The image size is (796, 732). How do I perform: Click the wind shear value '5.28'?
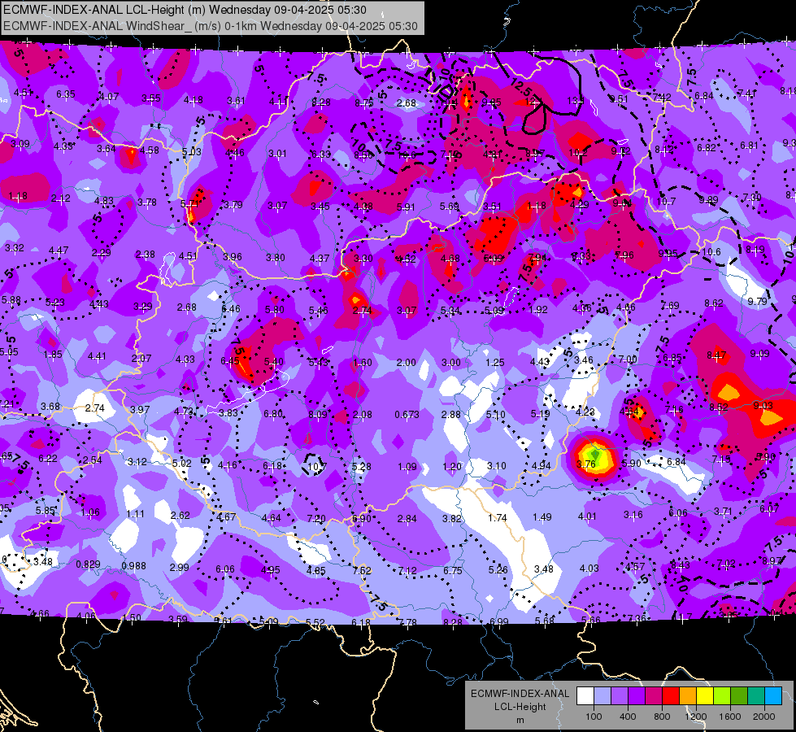pyautogui.click(x=362, y=466)
